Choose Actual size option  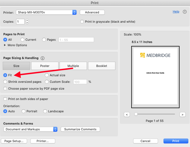click(47, 75)
